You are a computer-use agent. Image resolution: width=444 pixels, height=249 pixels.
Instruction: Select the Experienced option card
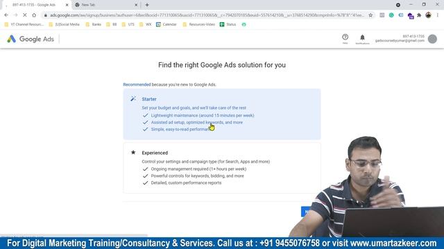click(222, 168)
